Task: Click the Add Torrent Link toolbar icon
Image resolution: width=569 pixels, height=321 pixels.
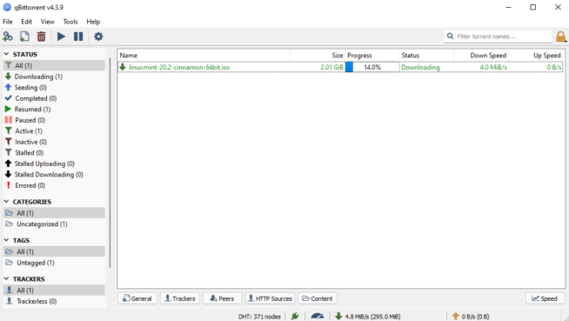Action: tap(8, 37)
